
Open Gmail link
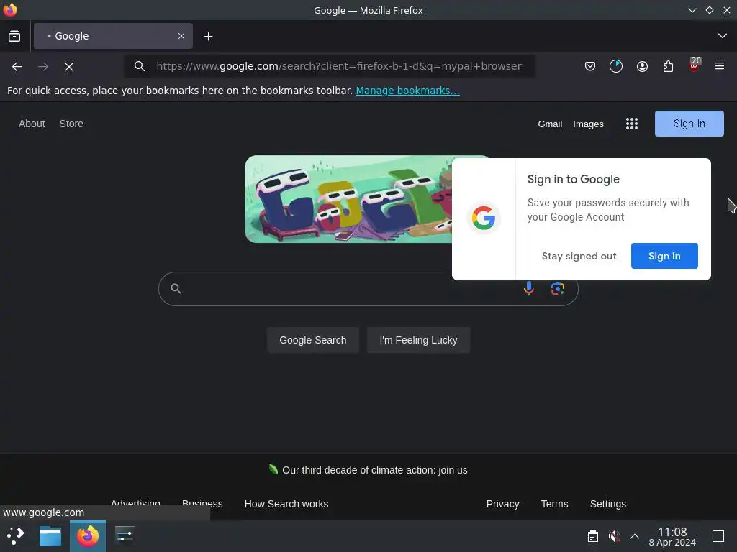coord(550,124)
